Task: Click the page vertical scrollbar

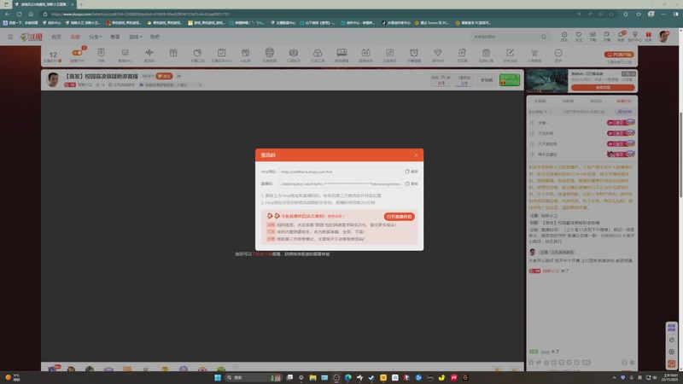Action: pos(680,154)
